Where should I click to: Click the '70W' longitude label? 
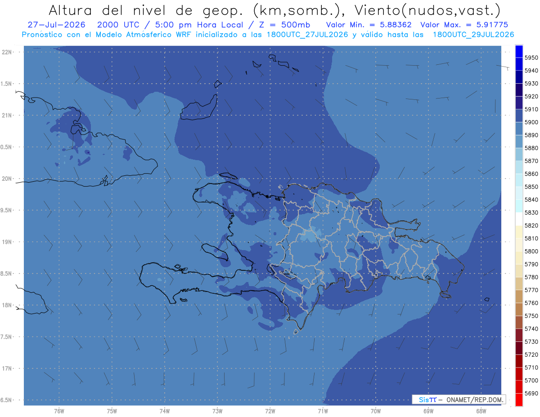pyautogui.click(x=376, y=411)
